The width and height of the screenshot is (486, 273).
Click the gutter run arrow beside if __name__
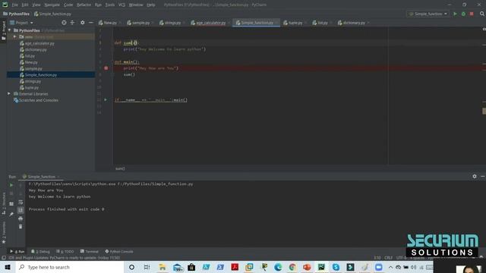[106, 99]
